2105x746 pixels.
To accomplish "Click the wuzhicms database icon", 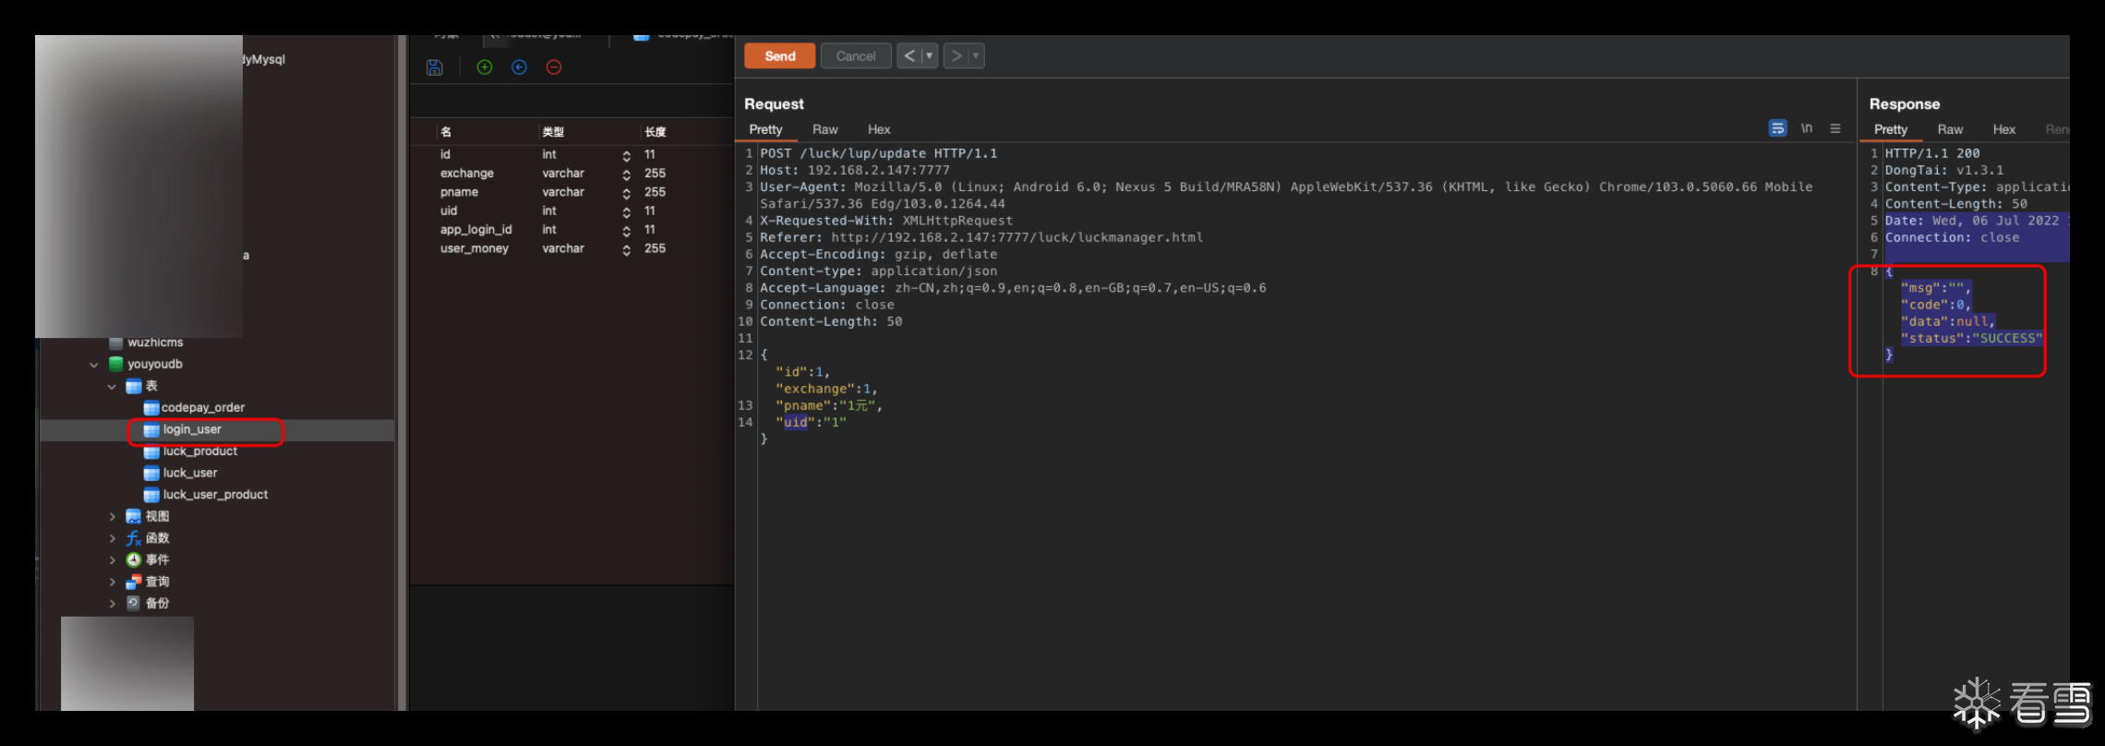I will (x=116, y=343).
